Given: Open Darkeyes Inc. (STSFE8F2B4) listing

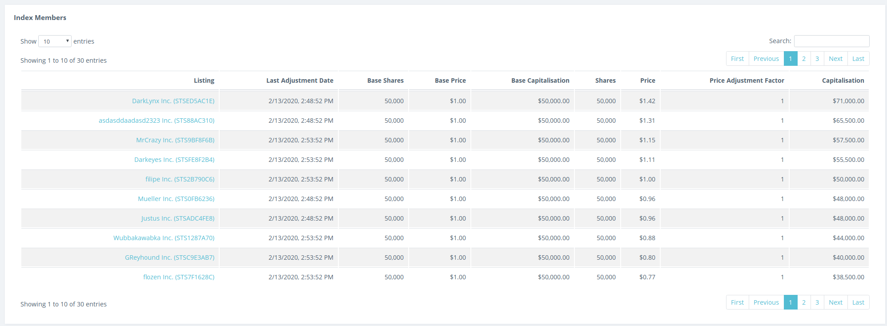Looking at the screenshot, I should coord(174,160).
